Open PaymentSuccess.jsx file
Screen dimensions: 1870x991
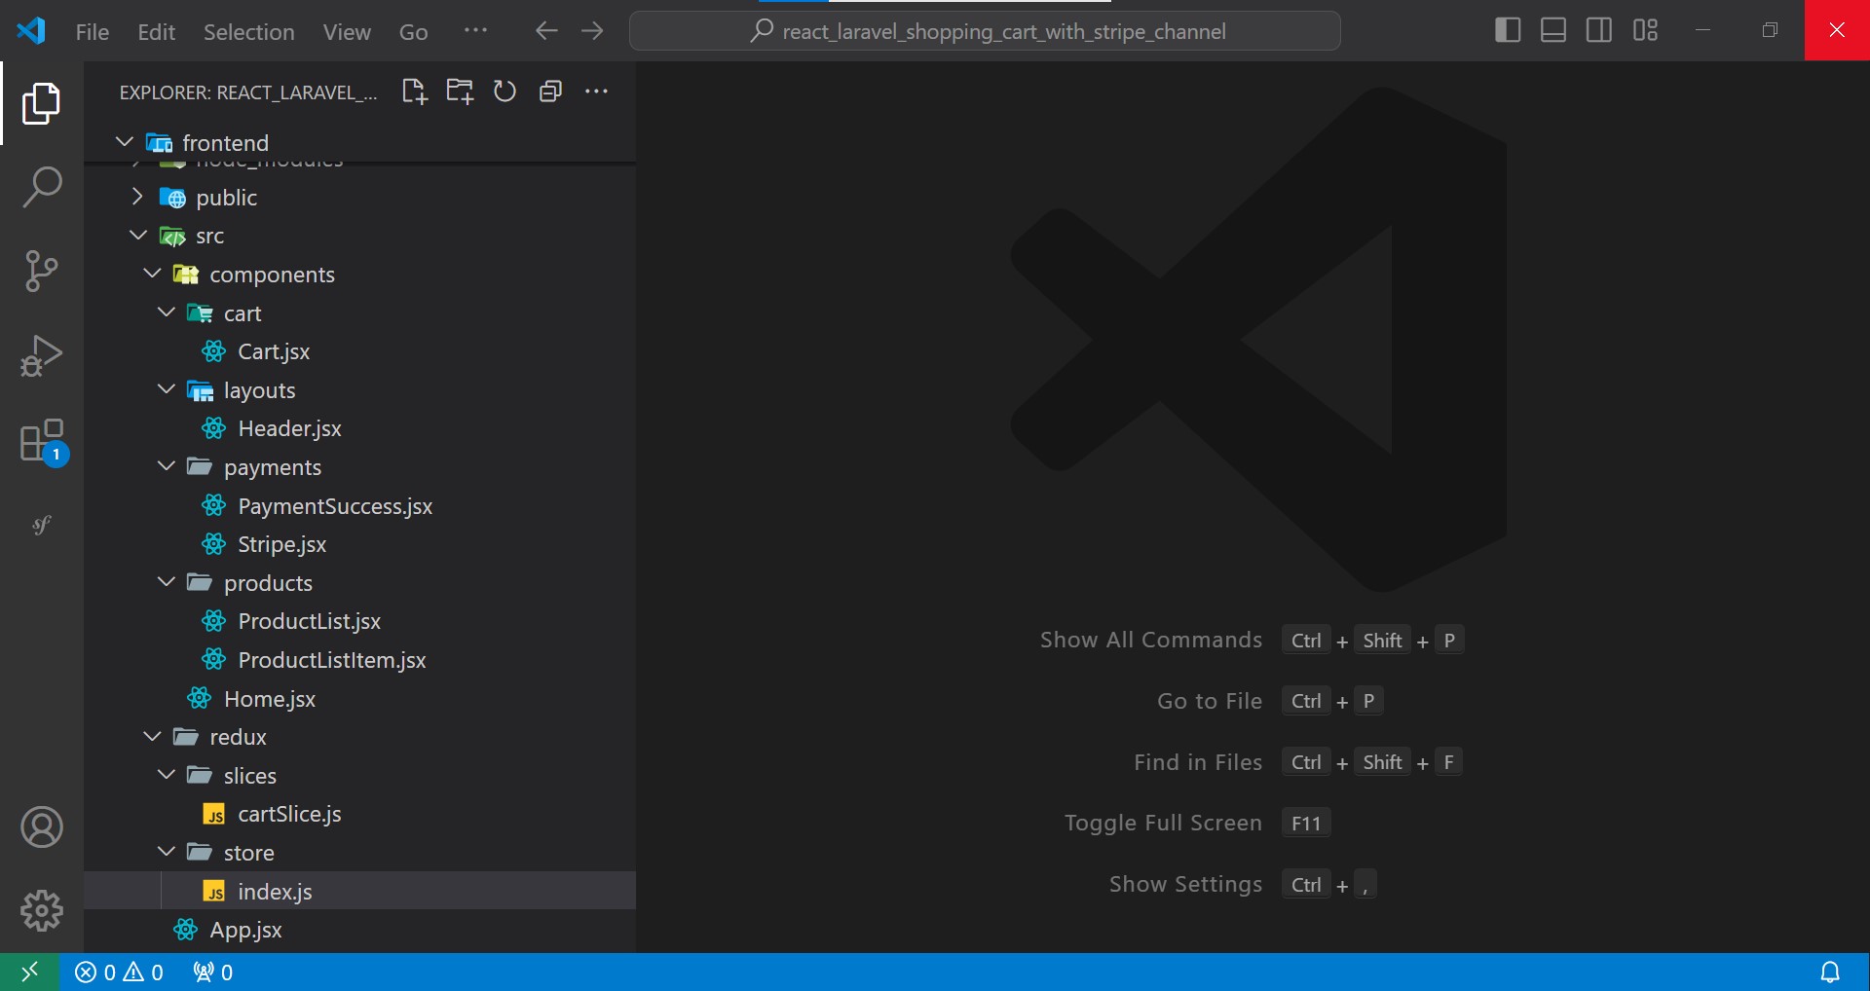(x=360, y=506)
